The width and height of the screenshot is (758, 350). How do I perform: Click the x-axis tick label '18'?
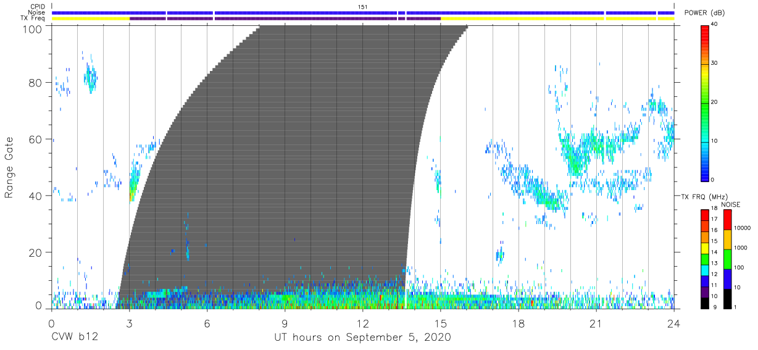pos(518,324)
